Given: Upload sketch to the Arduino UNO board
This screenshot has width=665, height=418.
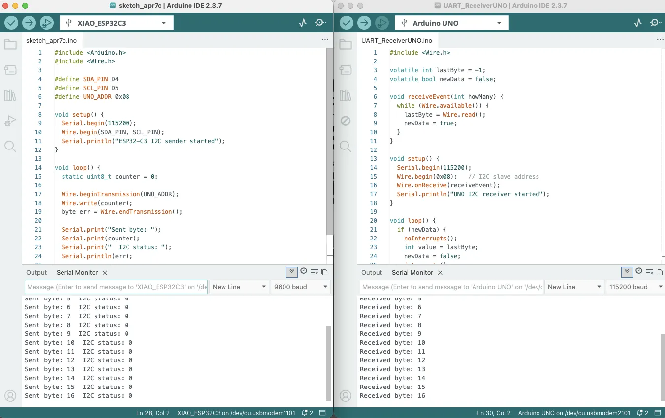Looking at the screenshot, I should (x=364, y=23).
